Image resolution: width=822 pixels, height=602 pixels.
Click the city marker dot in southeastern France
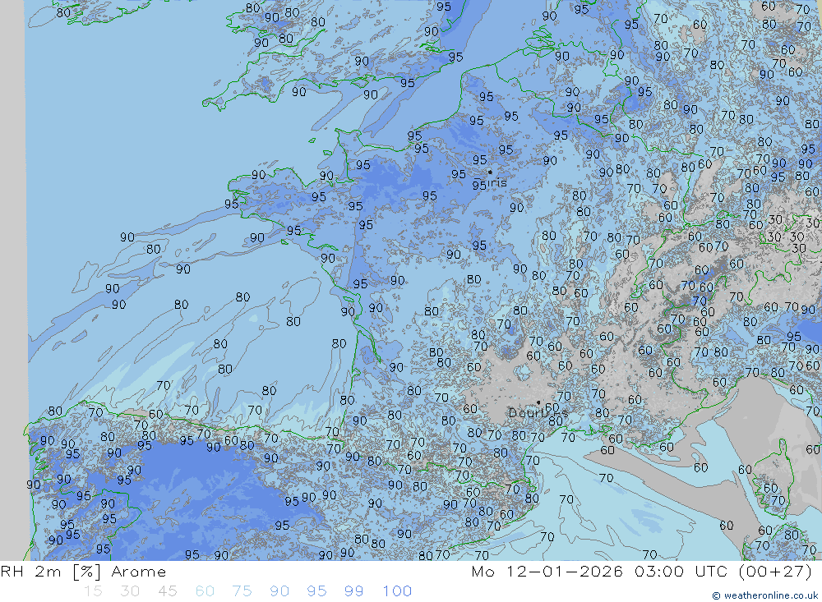(538, 403)
